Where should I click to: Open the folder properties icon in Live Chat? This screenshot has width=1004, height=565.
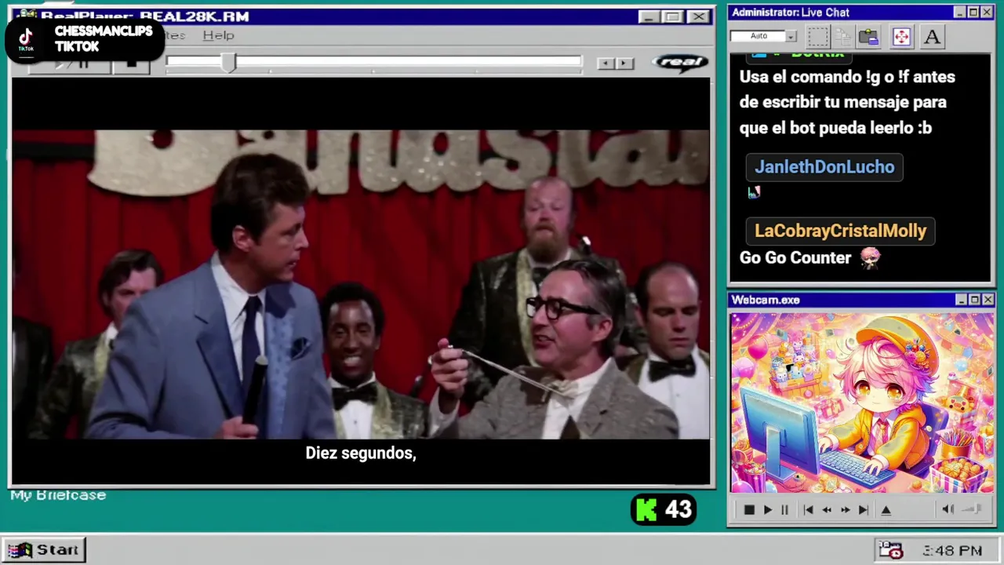pos(868,37)
